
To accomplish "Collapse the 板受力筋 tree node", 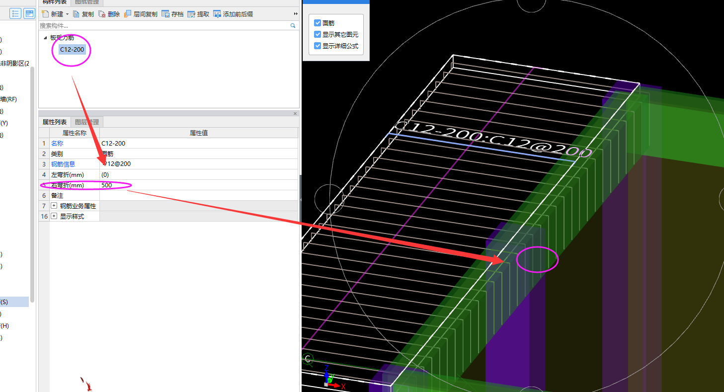I will coord(45,38).
